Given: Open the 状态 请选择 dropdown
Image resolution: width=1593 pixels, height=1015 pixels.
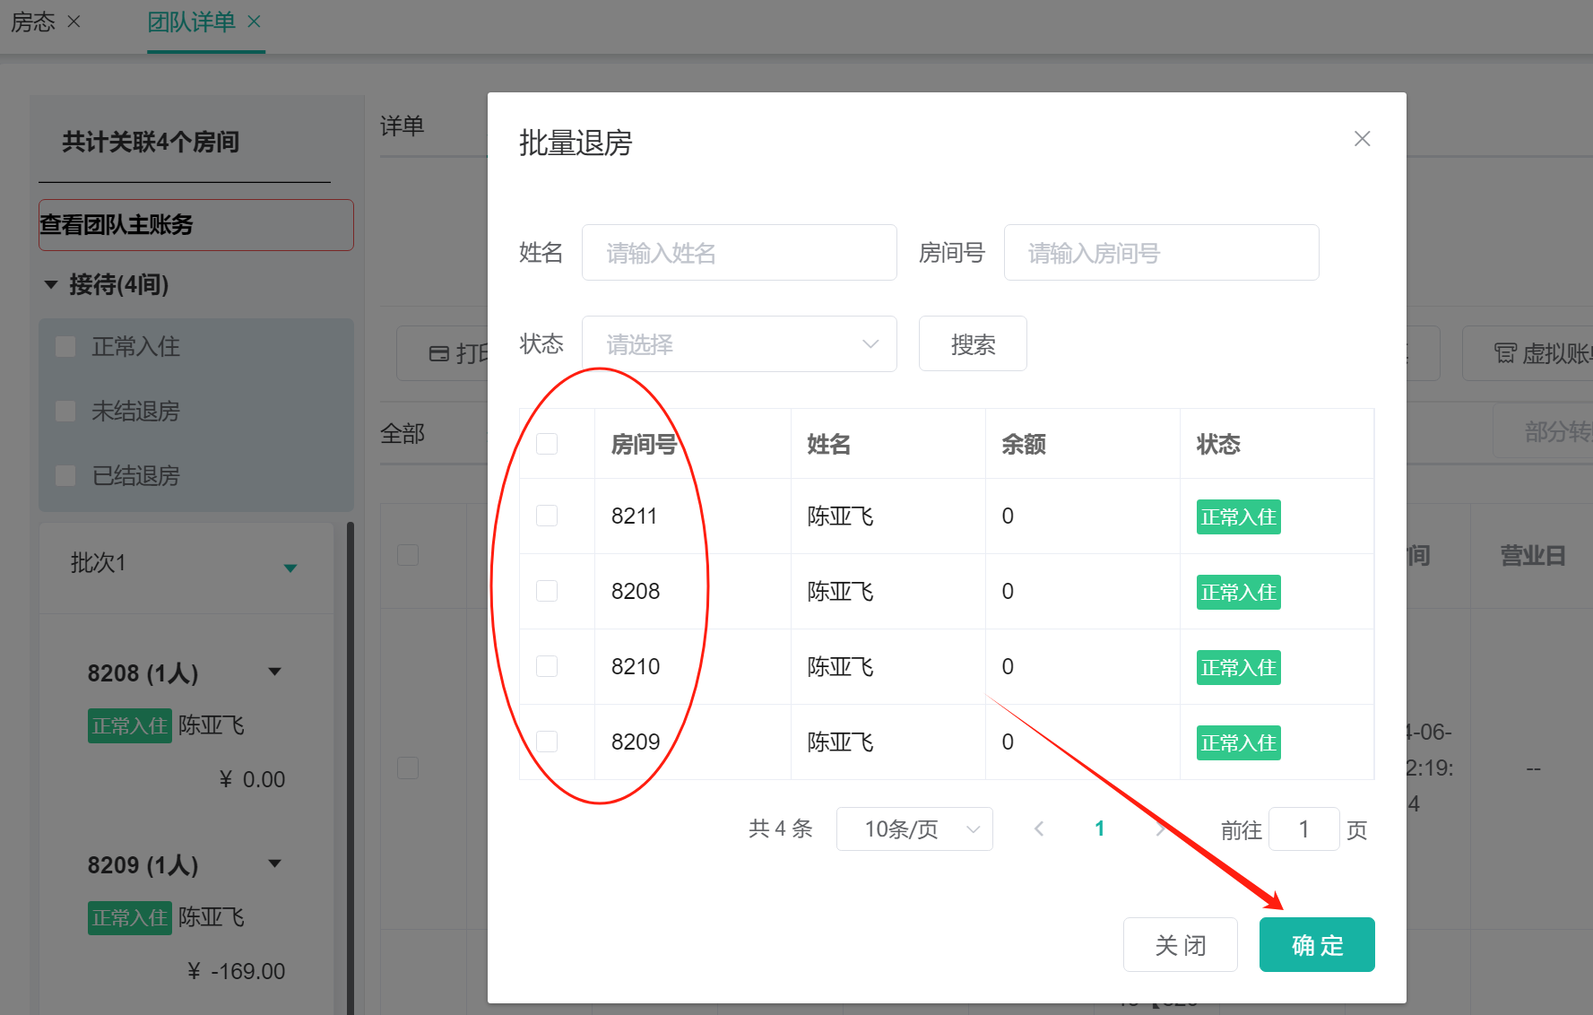Looking at the screenshot, I should (x=740, y=343).
